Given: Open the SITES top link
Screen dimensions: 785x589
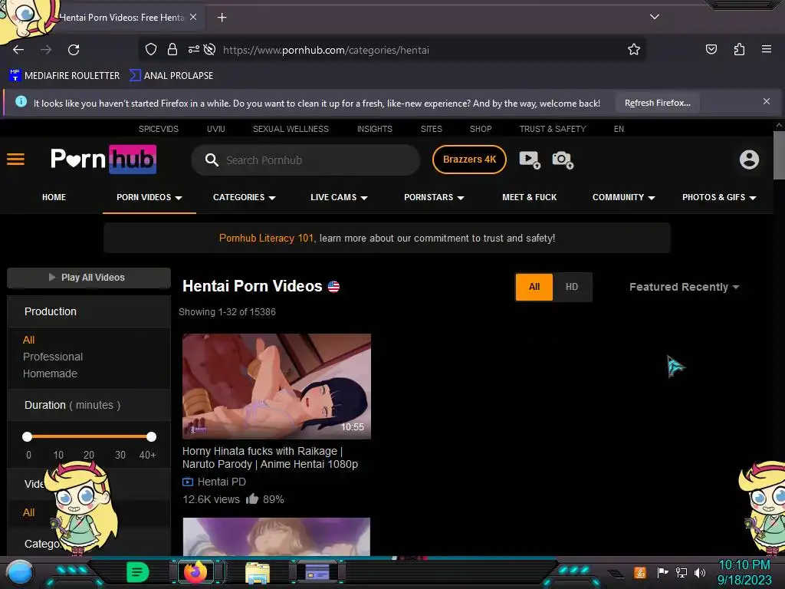Looking at the screenshot, I should coord(431,129).
